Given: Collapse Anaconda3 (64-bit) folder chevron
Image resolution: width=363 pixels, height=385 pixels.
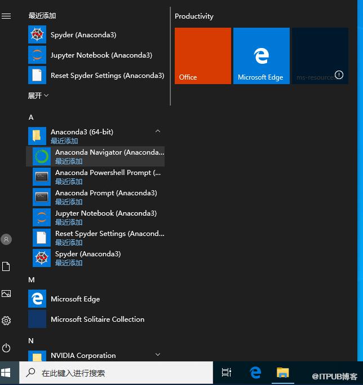Looking at the screenshot, I should [158, 132].
